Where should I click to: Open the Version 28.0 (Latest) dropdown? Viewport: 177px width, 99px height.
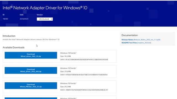point(45,19)
